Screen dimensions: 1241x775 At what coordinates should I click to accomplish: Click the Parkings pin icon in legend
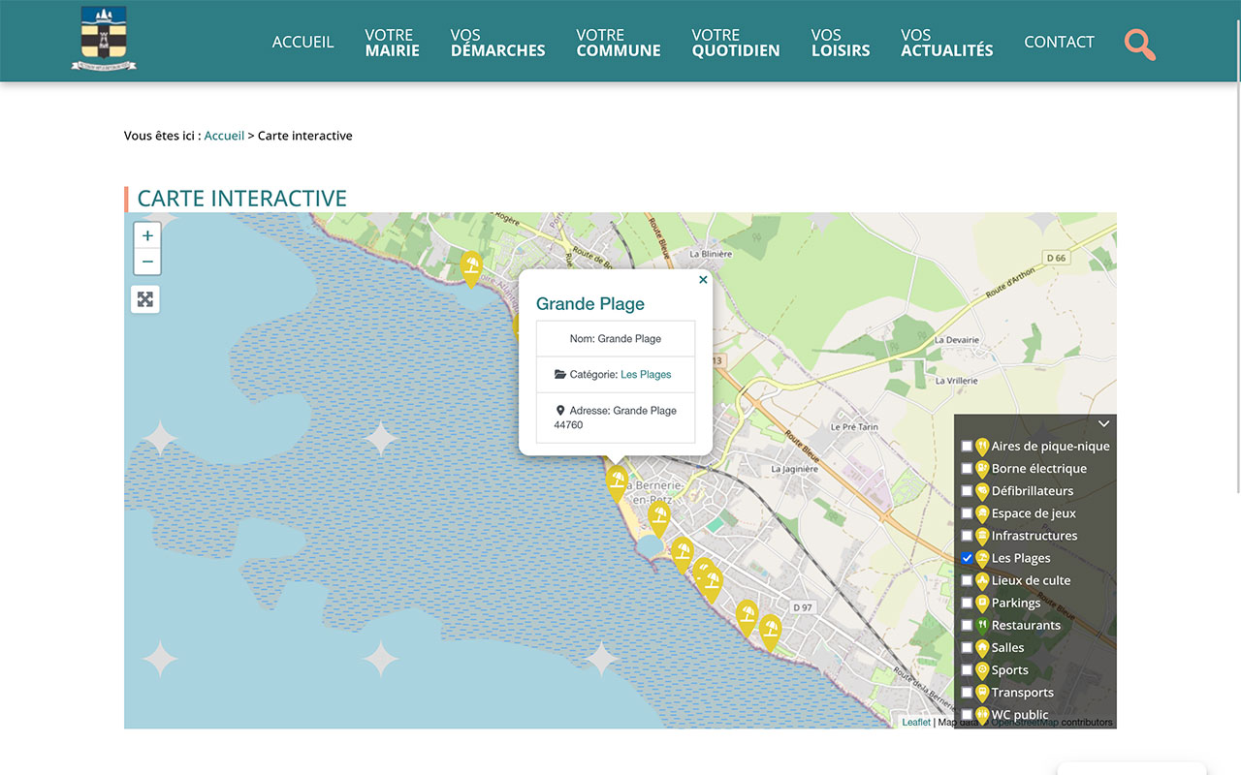point(982,604)
